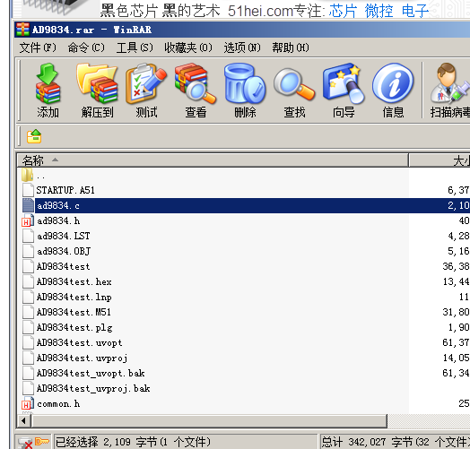This screenshot has width=470, height=449.
Task: Click the 解压到 (Extract To) icon
Action: [97, 83]
